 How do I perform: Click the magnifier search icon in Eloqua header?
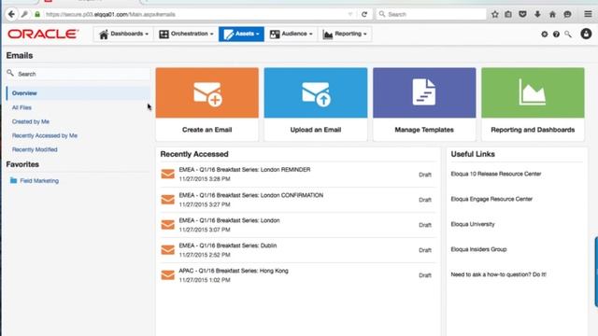tap(568, 35)
